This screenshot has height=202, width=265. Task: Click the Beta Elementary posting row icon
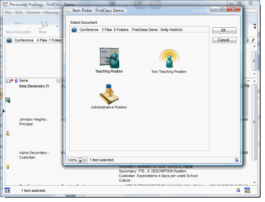point(8,100)
